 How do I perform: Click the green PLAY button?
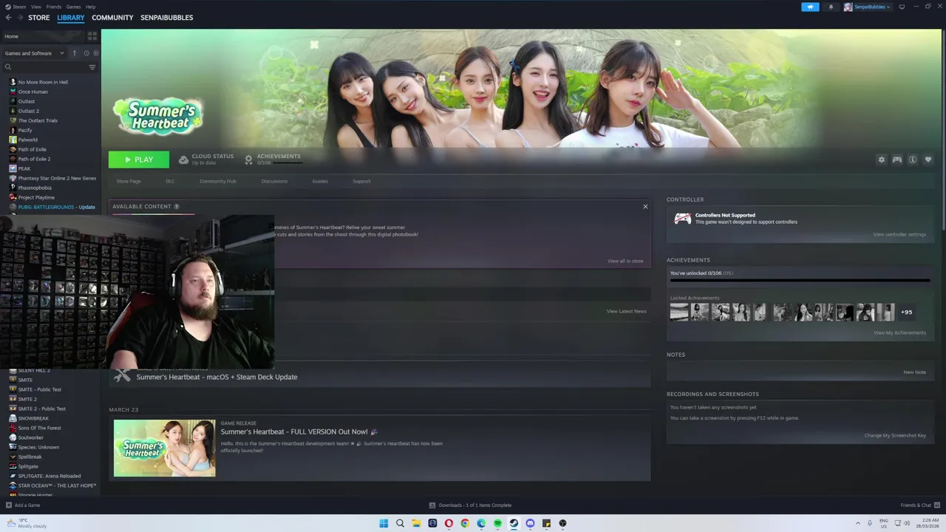(x=139, y=160)
